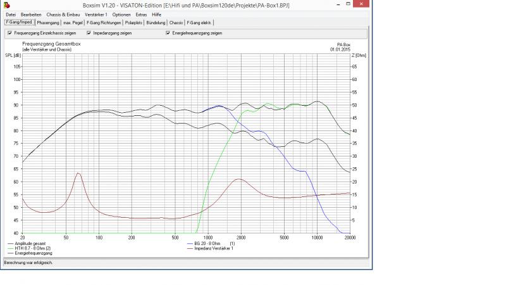This screenshot has height=285, width=506.
Task: Open the Datei menu
Action: (x=11, y=15)
